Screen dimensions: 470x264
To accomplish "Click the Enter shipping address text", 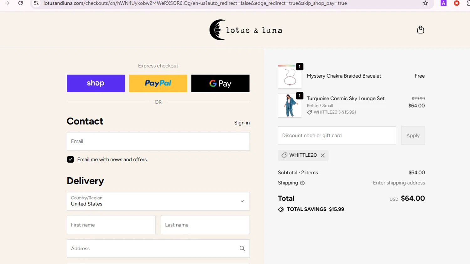I will [x=399, y=183].
